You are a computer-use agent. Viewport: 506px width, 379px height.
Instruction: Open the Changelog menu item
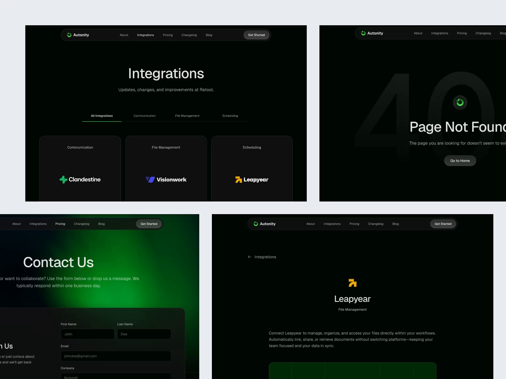tap(189, 35)
